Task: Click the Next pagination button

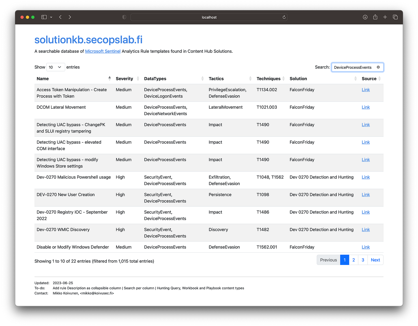Action: (x=375, y=260)
